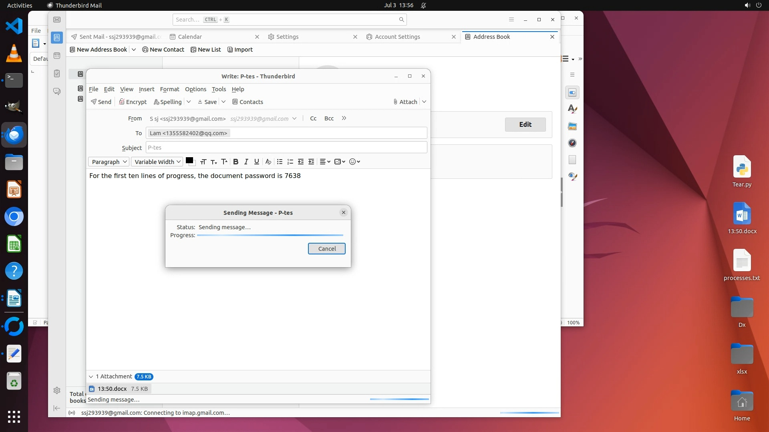
Task: Open the Options menu
Action: point(195,89)
